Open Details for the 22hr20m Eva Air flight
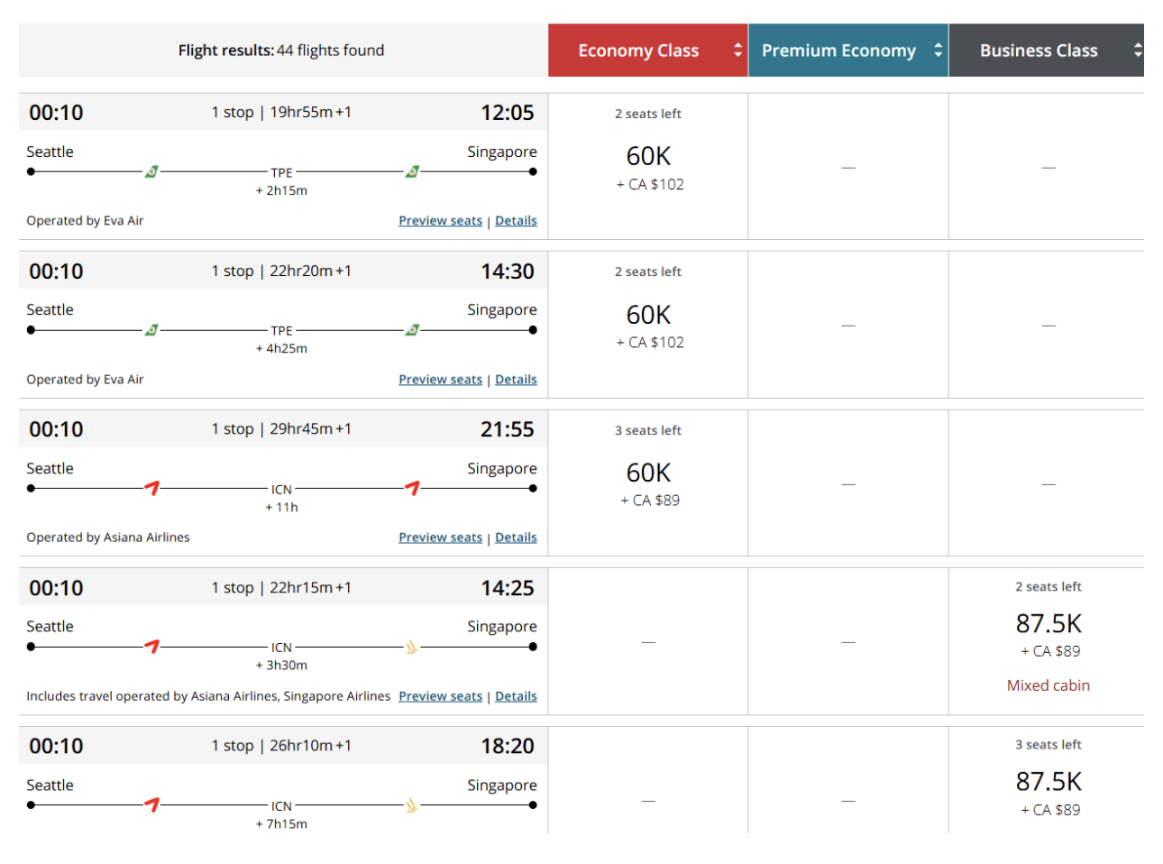 click(x=516, y=380)
